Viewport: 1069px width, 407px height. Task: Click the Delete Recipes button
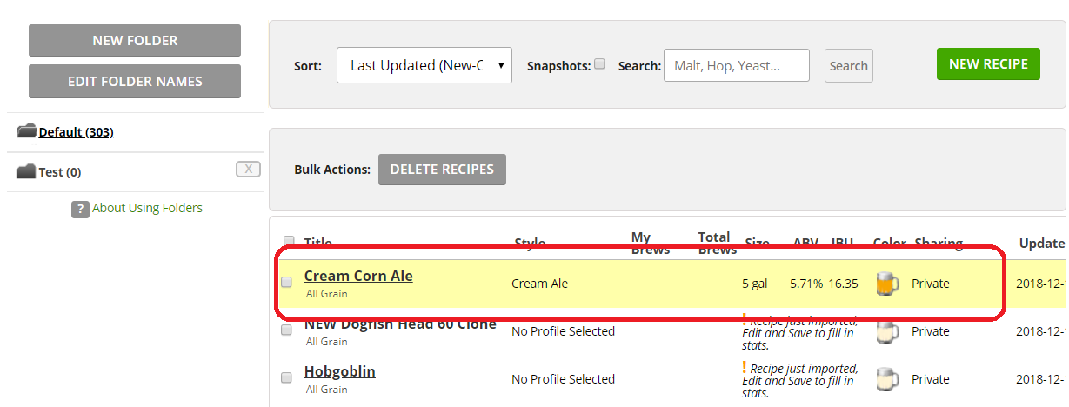click(442, 170)
